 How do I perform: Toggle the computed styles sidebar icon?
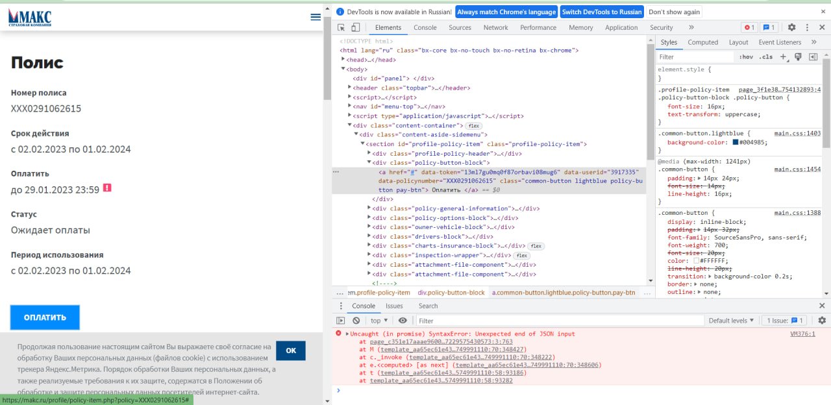pos(813,57)
